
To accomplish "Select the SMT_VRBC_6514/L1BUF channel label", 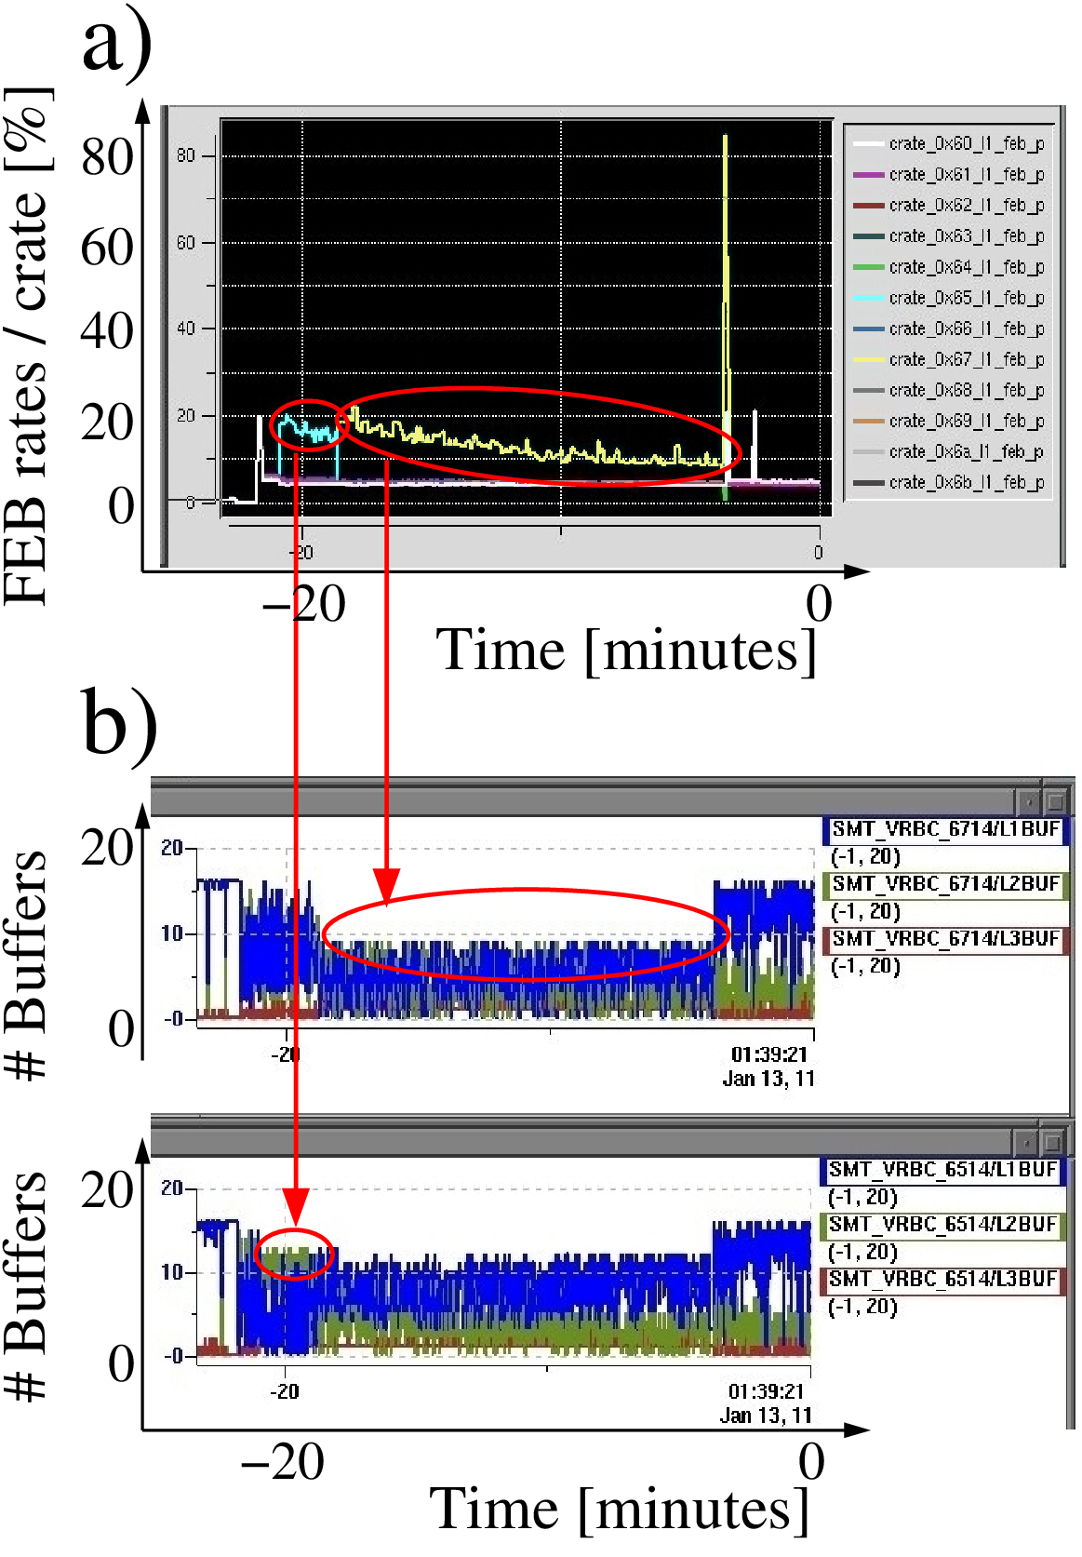I will coord(942,1169).
